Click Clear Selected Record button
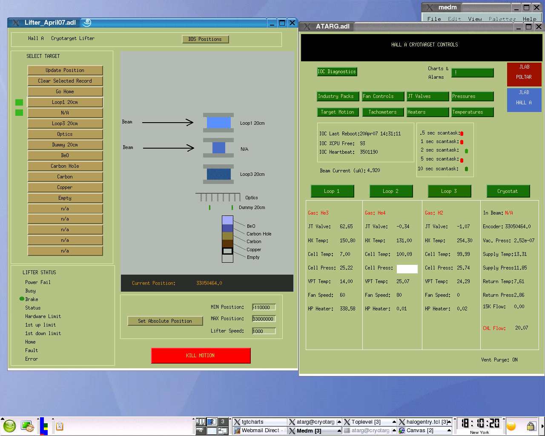Screen dimensions: 545x436 [65, 81]
